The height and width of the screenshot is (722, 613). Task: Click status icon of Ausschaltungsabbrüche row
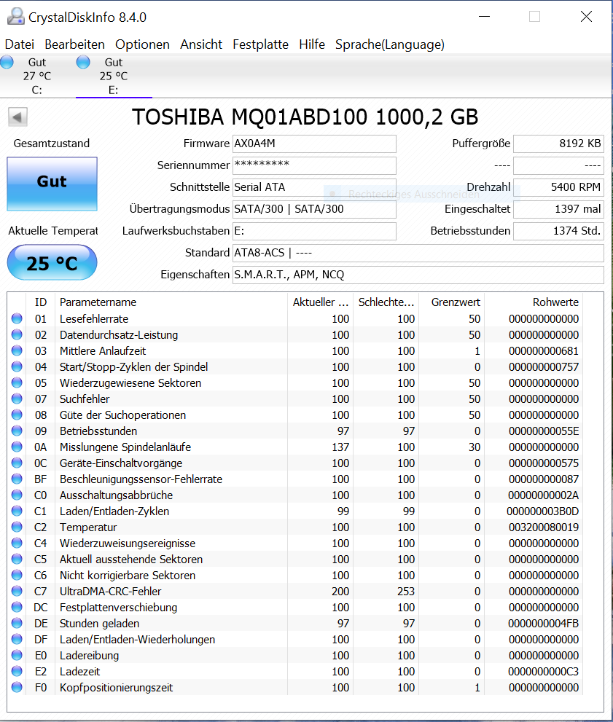17,495
